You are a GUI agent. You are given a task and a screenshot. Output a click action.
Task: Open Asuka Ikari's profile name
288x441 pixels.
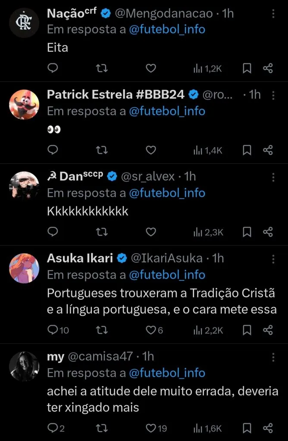80,258
